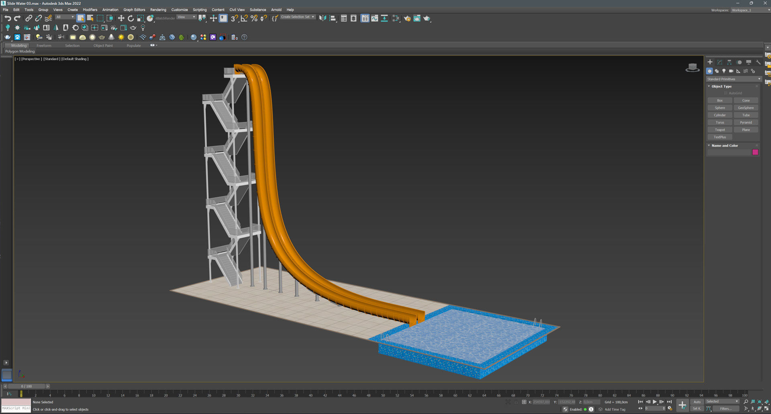This screenshot has width=771, height=414.
Task: Toggle Angle Snap
Action: pyautogui.click(x=244, y=18)
